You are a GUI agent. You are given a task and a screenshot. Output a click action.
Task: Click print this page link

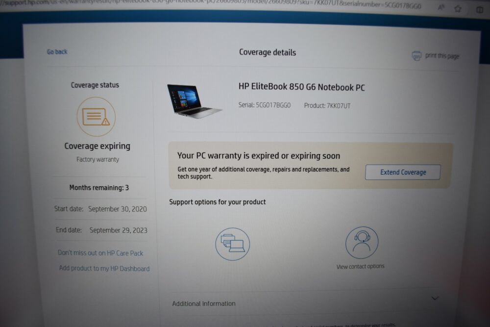(x=442, y=56)
